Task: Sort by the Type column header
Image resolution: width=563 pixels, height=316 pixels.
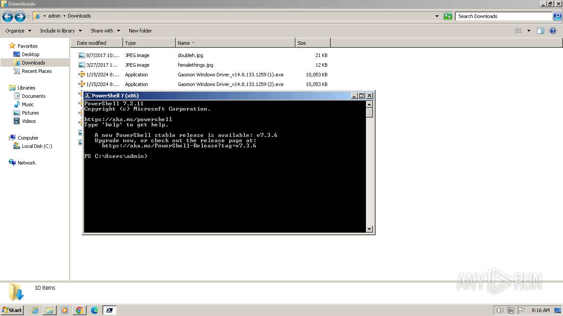Action: coord(149,43)
